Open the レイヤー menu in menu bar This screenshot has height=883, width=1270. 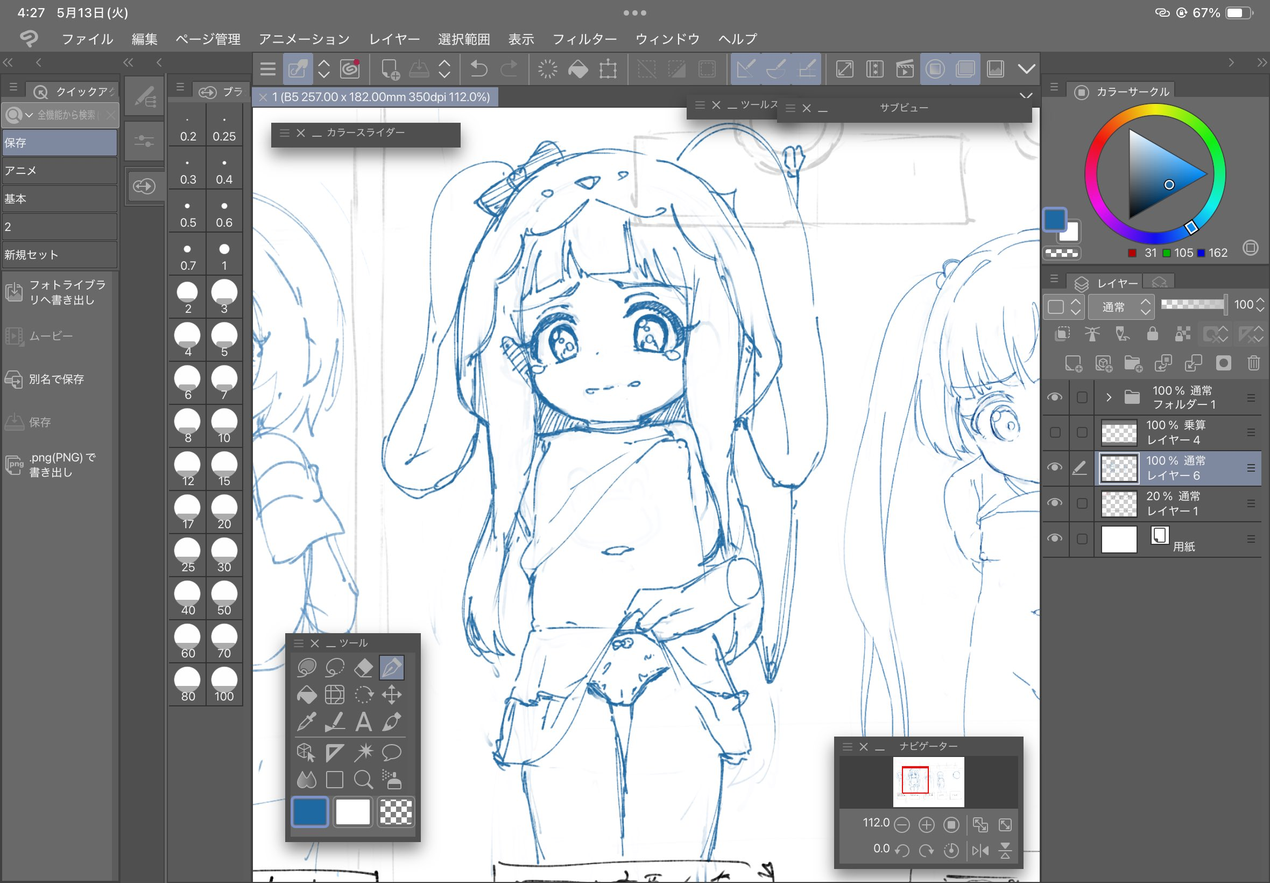coord(394,39)
